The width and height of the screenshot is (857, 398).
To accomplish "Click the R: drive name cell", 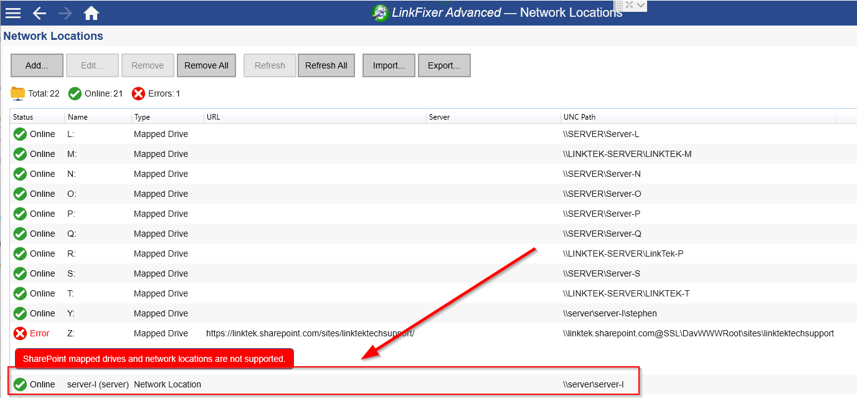I will [71, 253].
